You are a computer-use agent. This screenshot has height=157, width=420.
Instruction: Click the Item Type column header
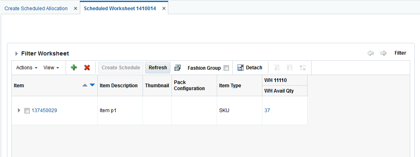(x=240, y=86)
